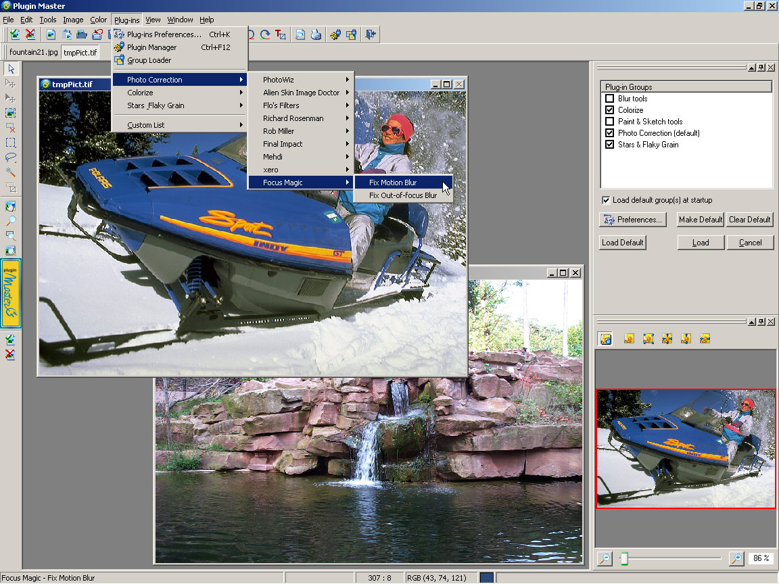Expand the Stars_Flaky Grain submenu
The height and width of the screenshot is (584, 779).
tap(179, 105)
